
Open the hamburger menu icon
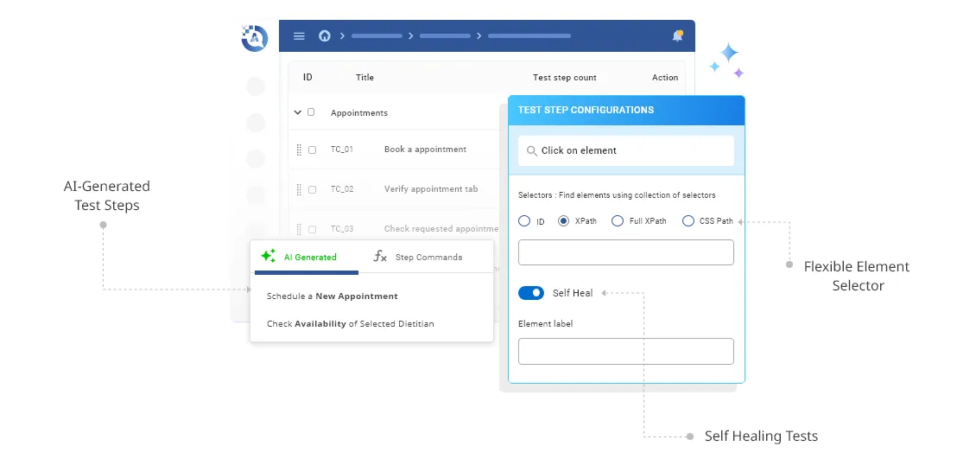[299, 36]
